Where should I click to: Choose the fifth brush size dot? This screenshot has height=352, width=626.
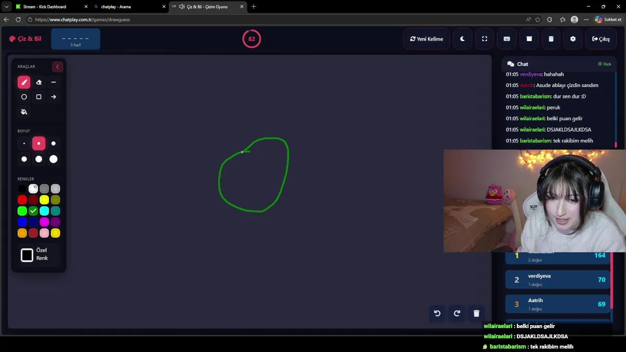pyautogui.click(x=39, y=159)
